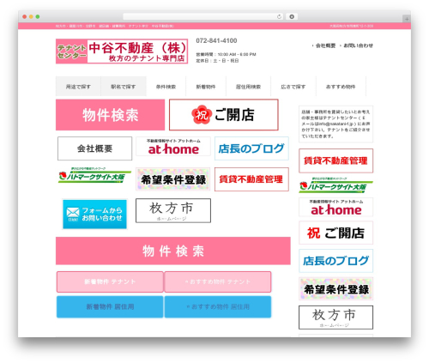Screen dimensions: 429x363
Task: Select the 条件検索 menu item
Action: (166, 87)
